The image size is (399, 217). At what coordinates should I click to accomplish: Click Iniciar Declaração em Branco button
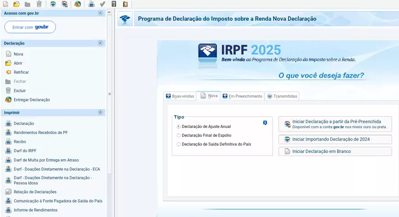[x=335, y=151]
